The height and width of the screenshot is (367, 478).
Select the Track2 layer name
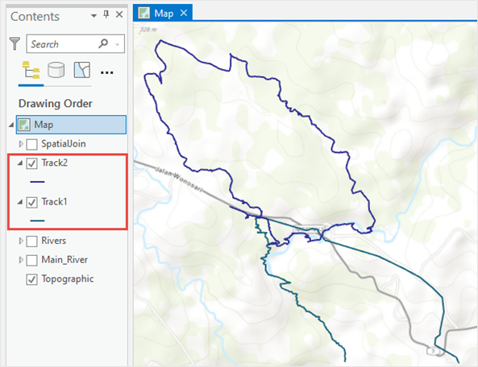coord(54,163)
